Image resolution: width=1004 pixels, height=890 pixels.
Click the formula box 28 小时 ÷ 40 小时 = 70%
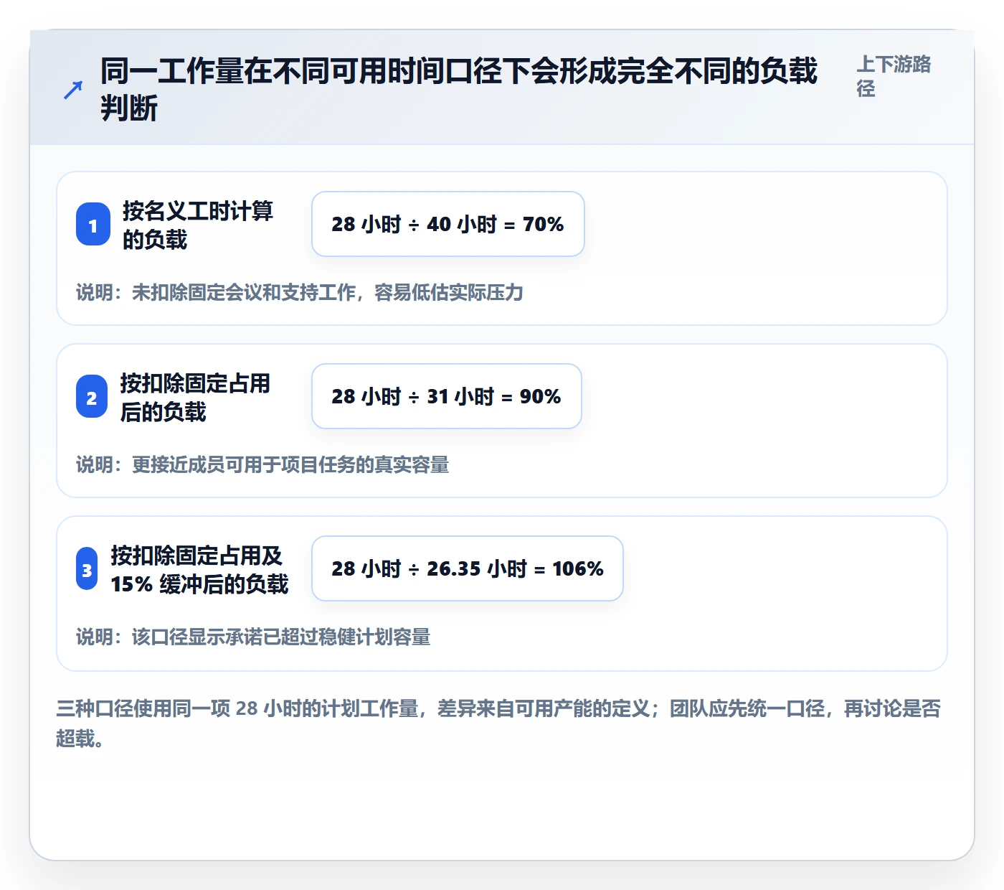tap(448, 224)
